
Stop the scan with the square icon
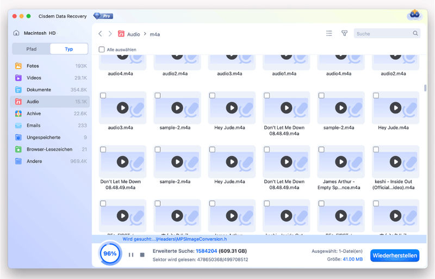click(x=142, y=255)
